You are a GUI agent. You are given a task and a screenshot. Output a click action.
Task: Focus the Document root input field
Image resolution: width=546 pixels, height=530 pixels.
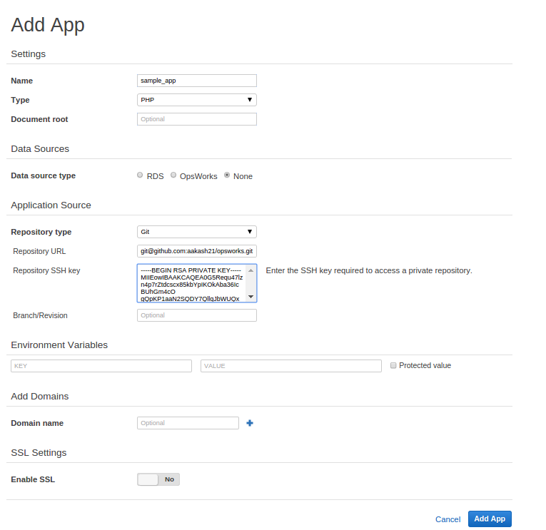[x=196, y=119]
